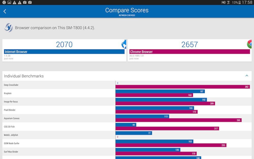Tap the CSS 3D Fish magenta bar showing 217
This screenshot has height=159, width=254.
point(167,129)
